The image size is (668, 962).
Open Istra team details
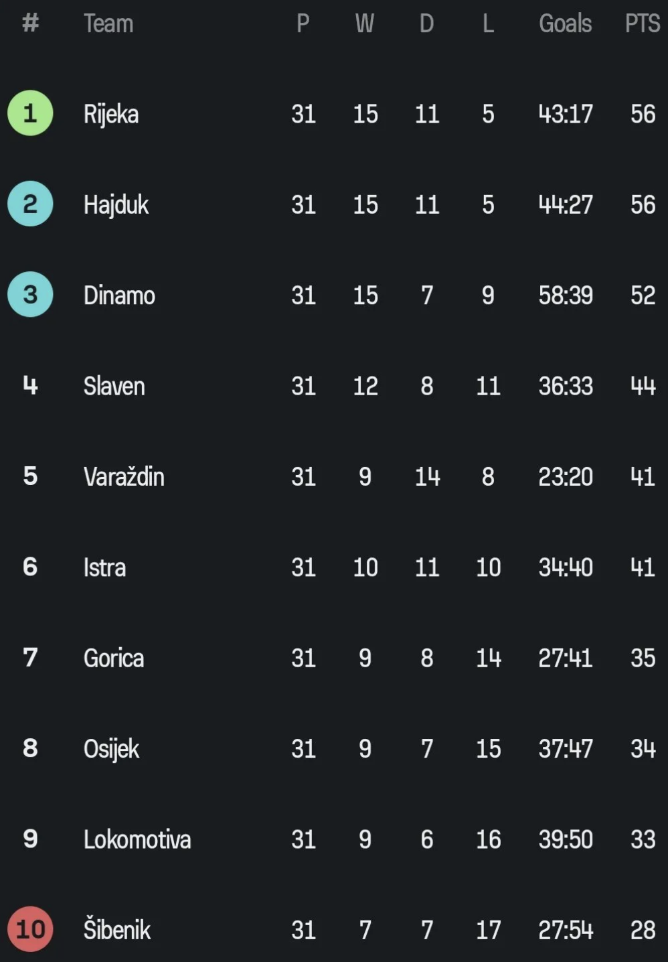[x=104, y=567]
